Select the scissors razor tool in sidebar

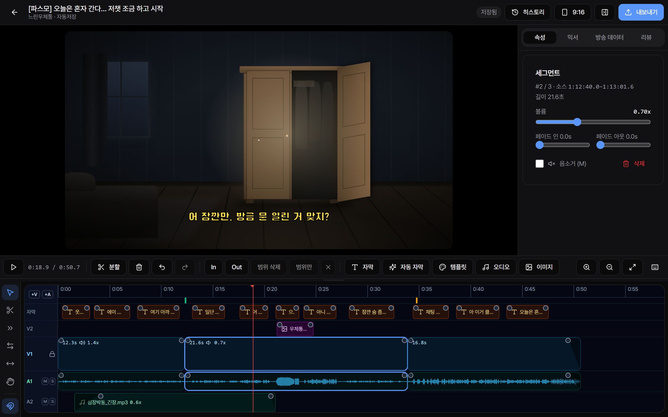(10, 310)
